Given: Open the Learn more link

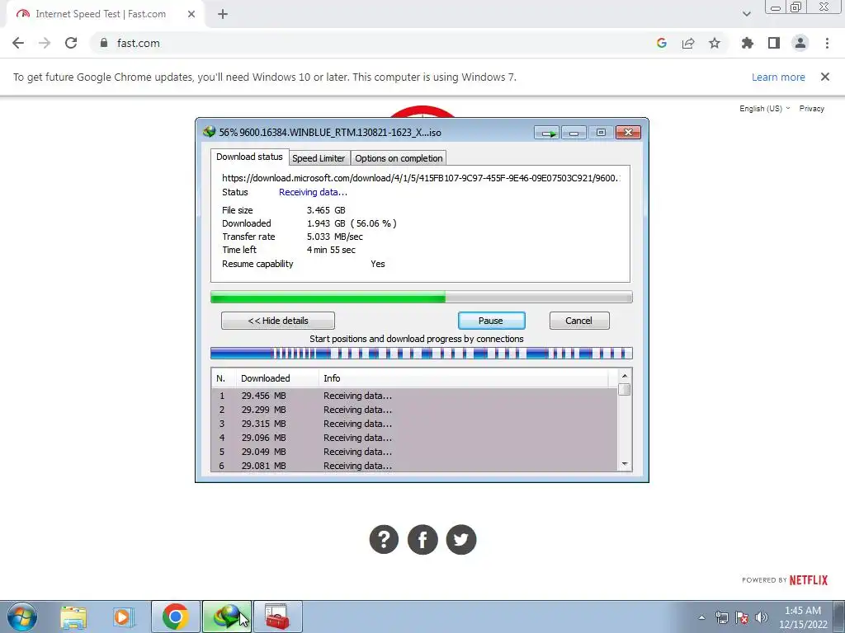Looking at the screenshot, I should tap(778, 77).
